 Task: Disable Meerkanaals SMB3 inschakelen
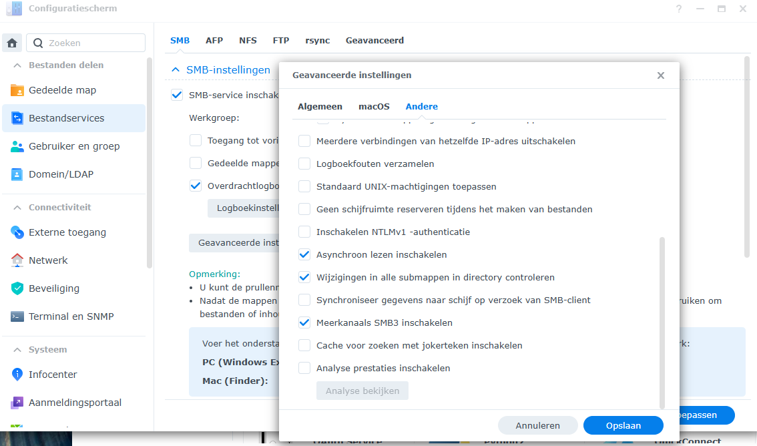304,322
